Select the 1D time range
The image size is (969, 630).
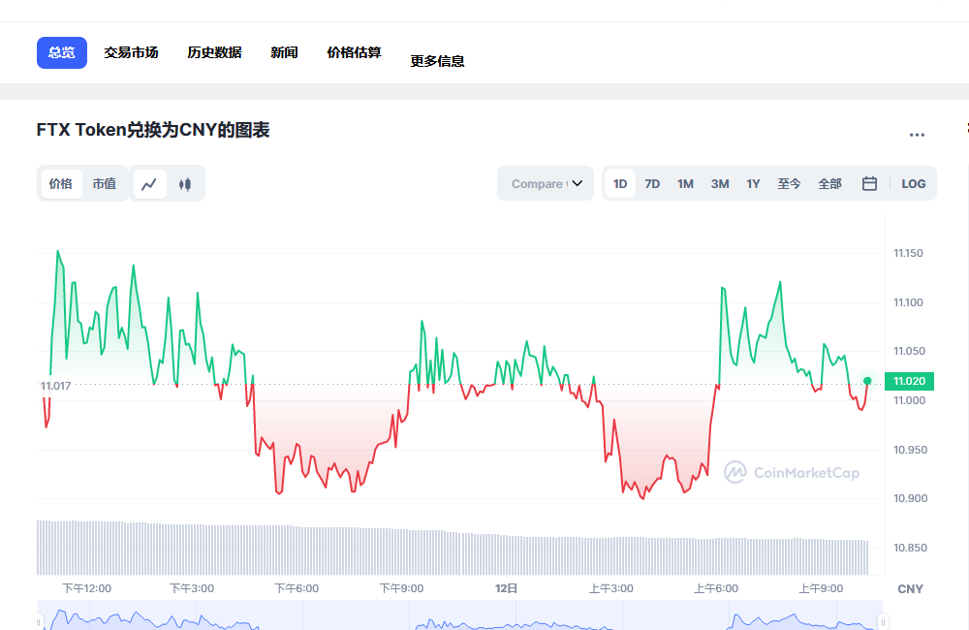click(620, 183)
